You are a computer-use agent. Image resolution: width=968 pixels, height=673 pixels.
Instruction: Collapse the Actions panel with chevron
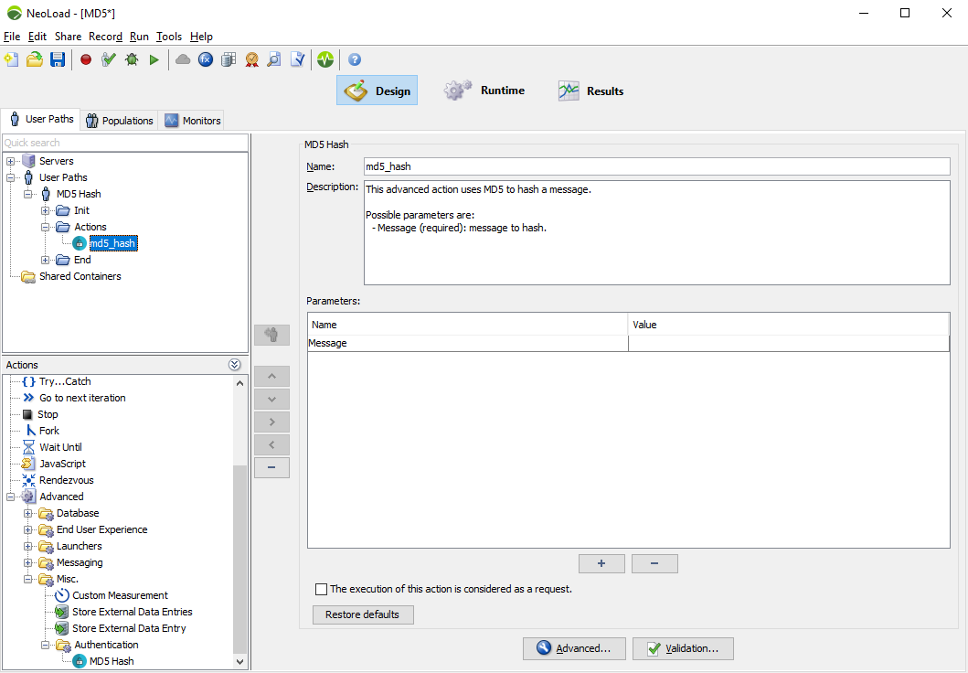coord(235,365)
